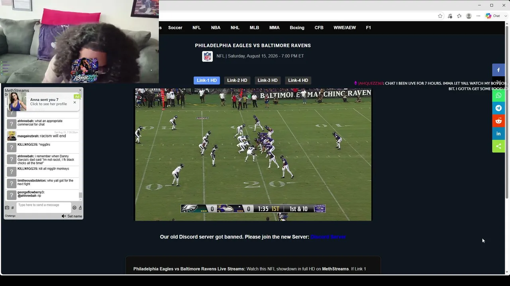This screenshot has width=510, height=286.
Task: Click the NFL shield logo
Action: [207, 56]
